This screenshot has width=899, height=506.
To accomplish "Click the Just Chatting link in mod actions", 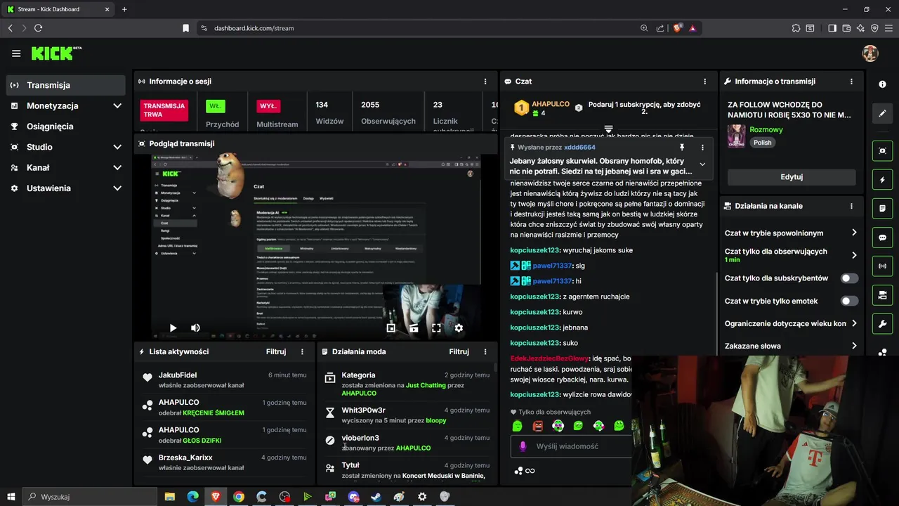I will [x=426, y=385].
